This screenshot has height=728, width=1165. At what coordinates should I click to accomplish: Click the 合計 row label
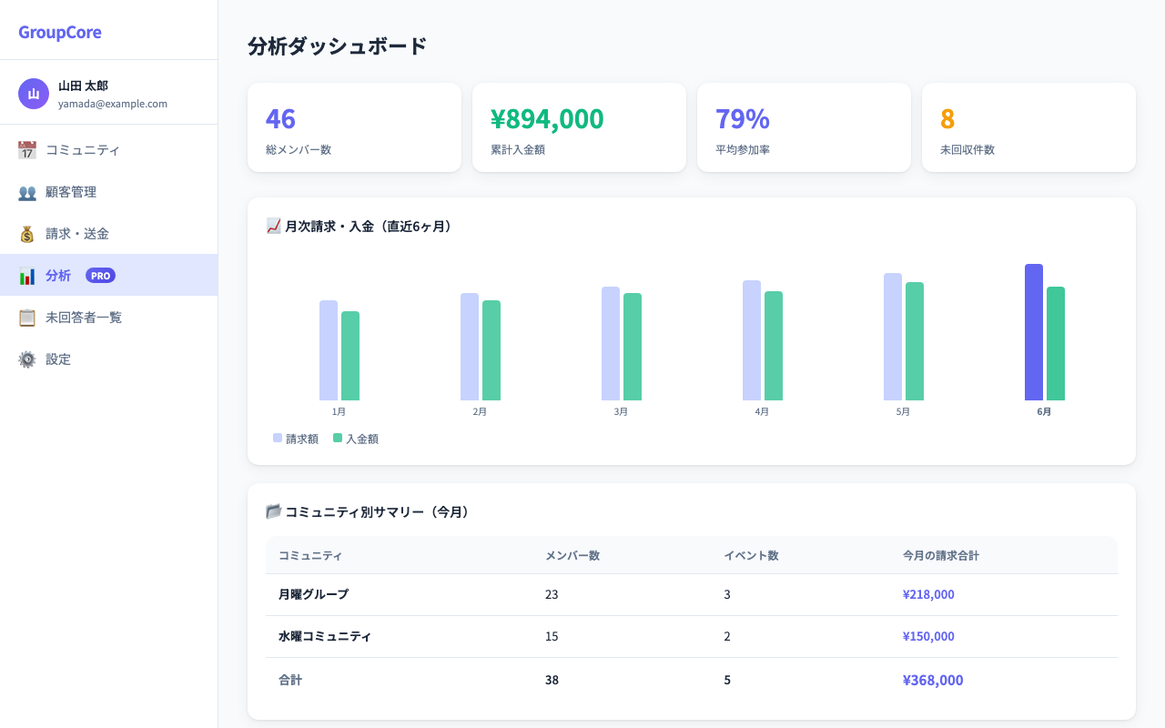tap(290, 680)
